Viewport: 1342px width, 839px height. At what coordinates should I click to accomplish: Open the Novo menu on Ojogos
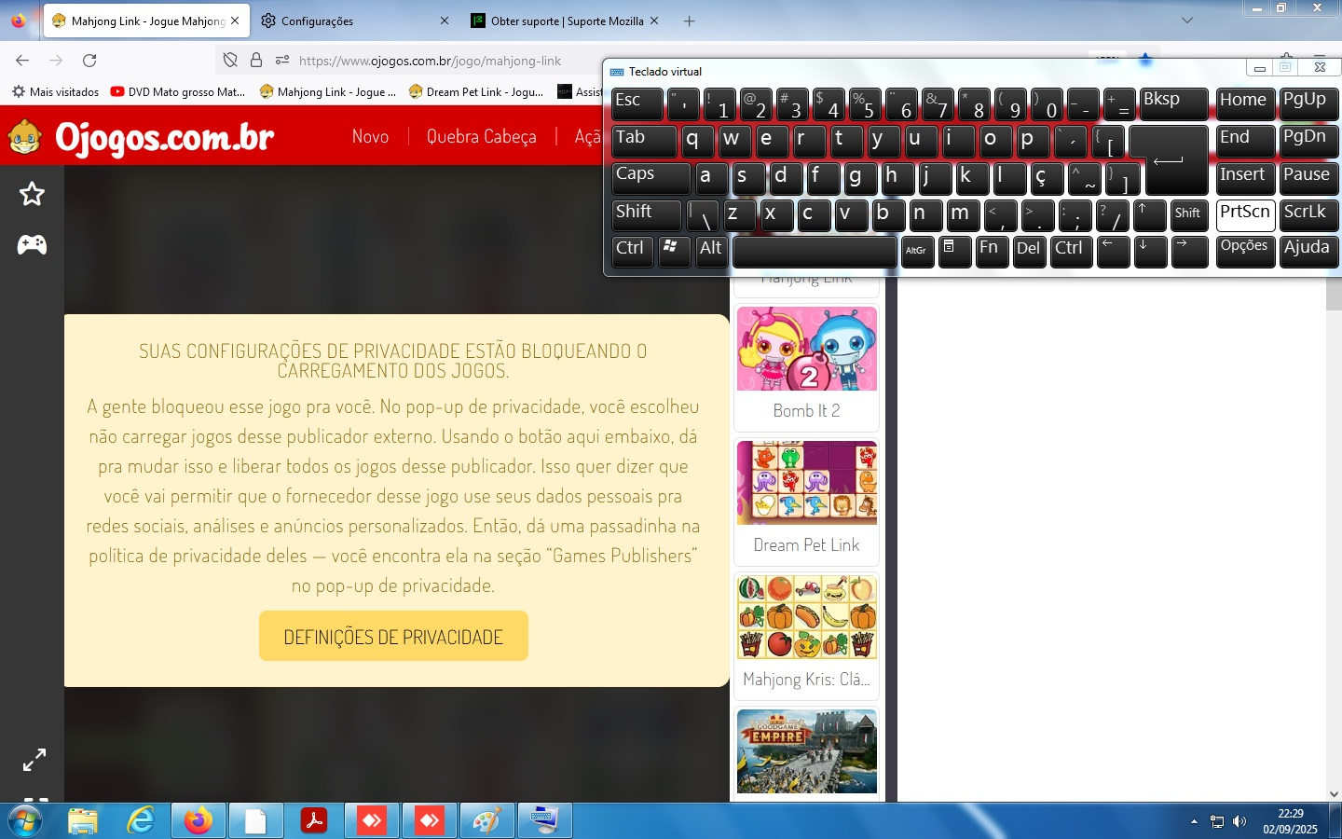370,136
